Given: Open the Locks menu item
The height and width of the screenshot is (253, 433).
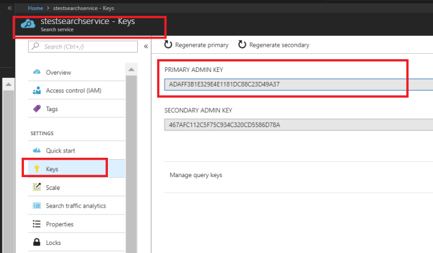Looking at the screenshot, I should click(77, 242).
